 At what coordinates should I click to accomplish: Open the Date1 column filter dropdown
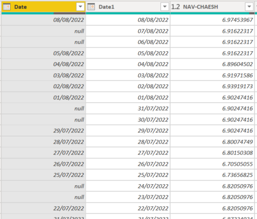[165, 7]
